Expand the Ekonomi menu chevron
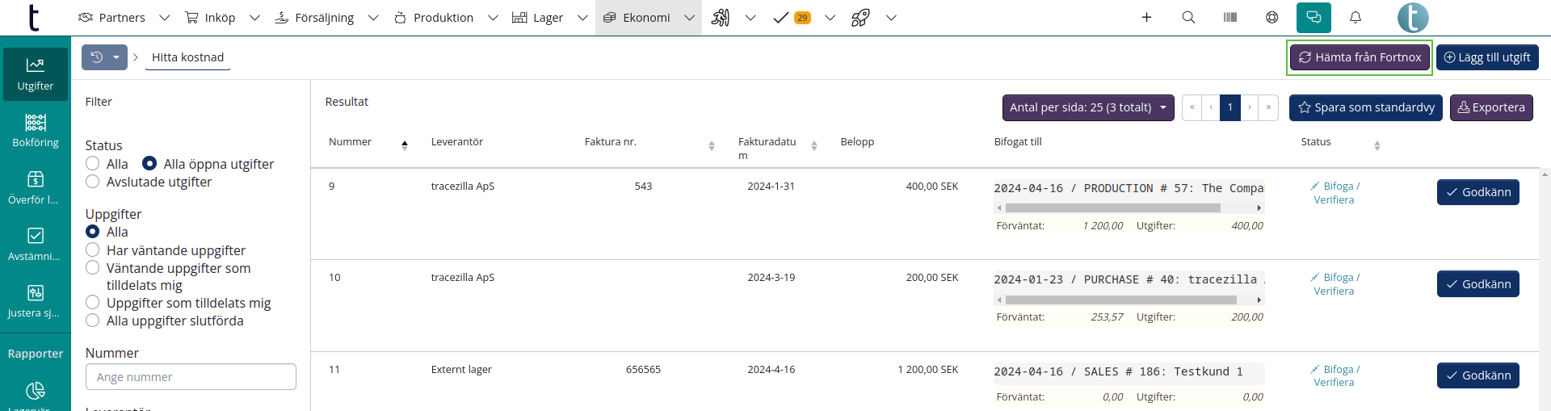 pyautogui.click(x=689, y=18)
